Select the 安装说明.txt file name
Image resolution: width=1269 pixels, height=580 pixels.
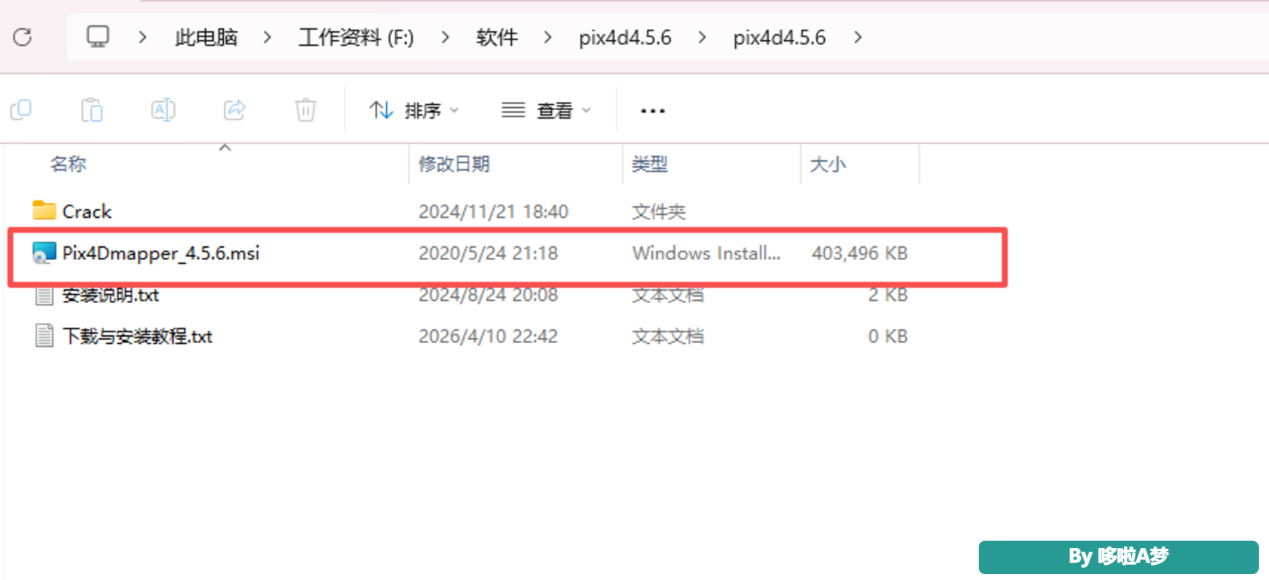[x=111, y=295]
